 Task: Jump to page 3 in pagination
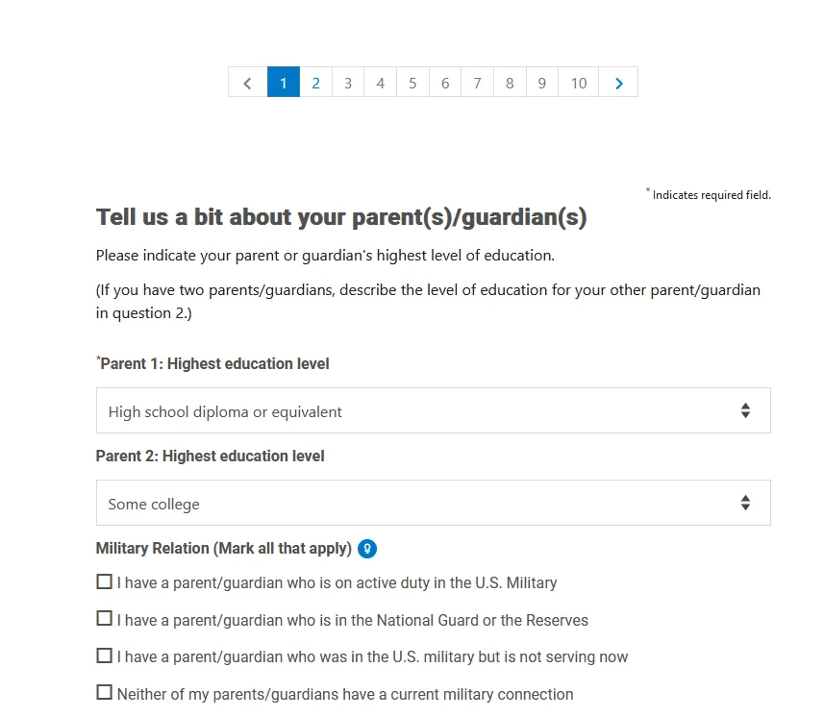[x=348, y=83]
